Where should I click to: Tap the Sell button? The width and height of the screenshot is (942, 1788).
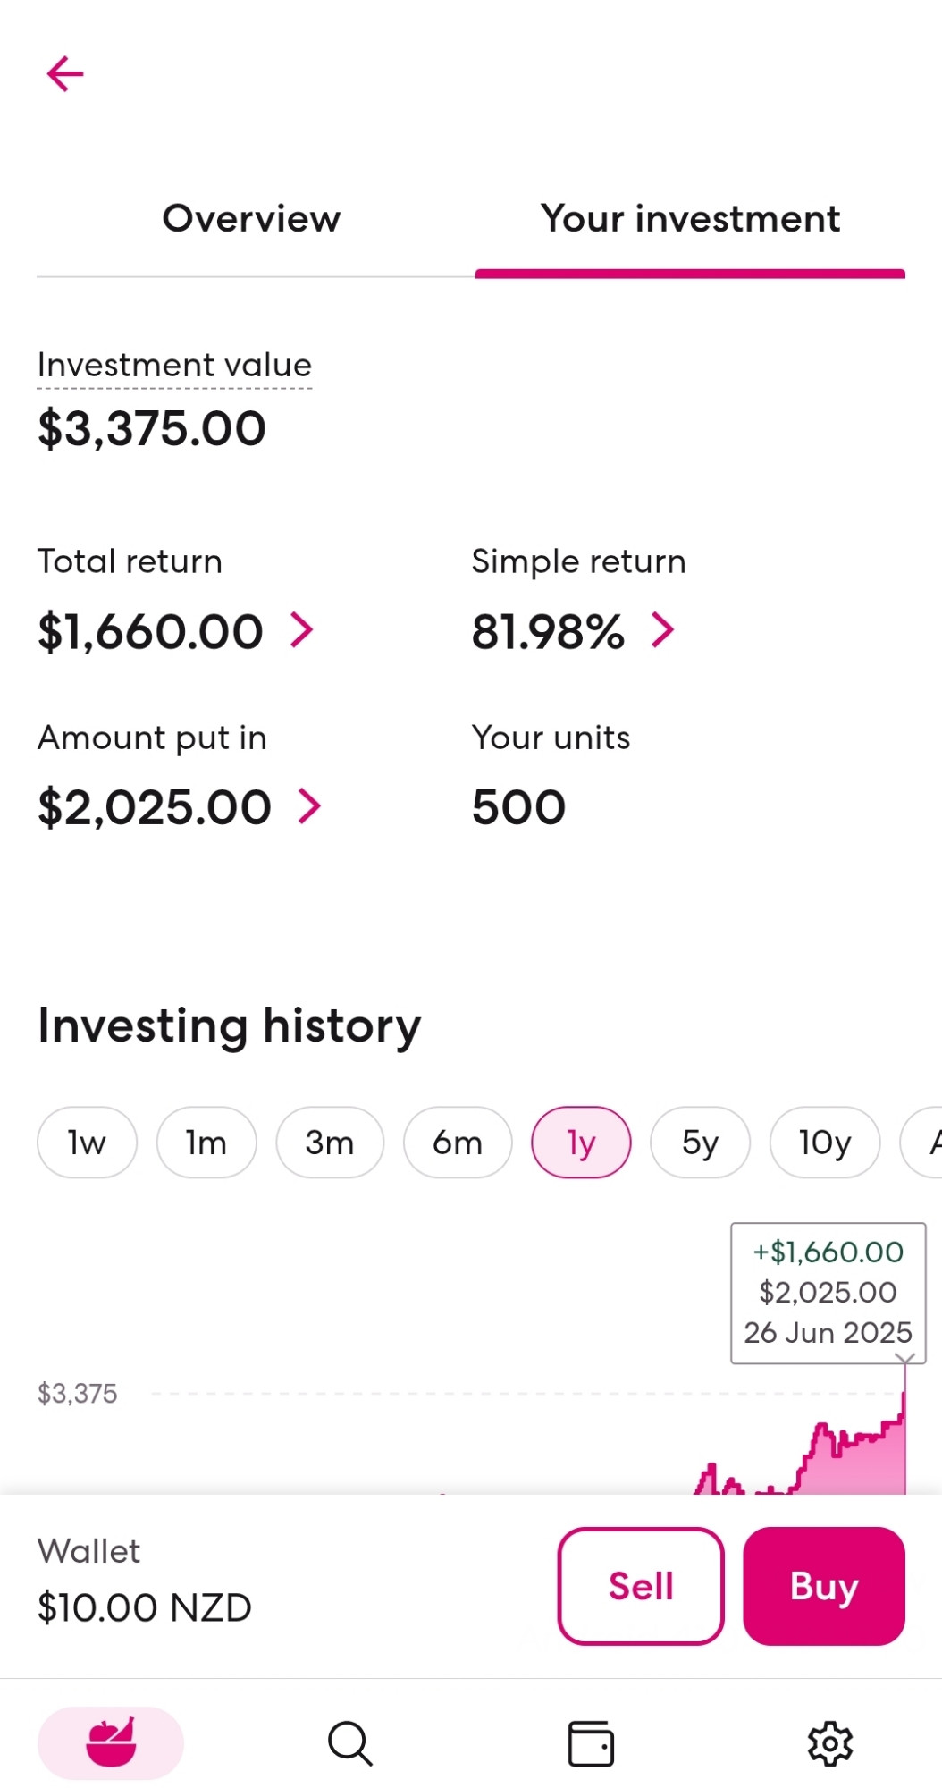(641, 1586)
